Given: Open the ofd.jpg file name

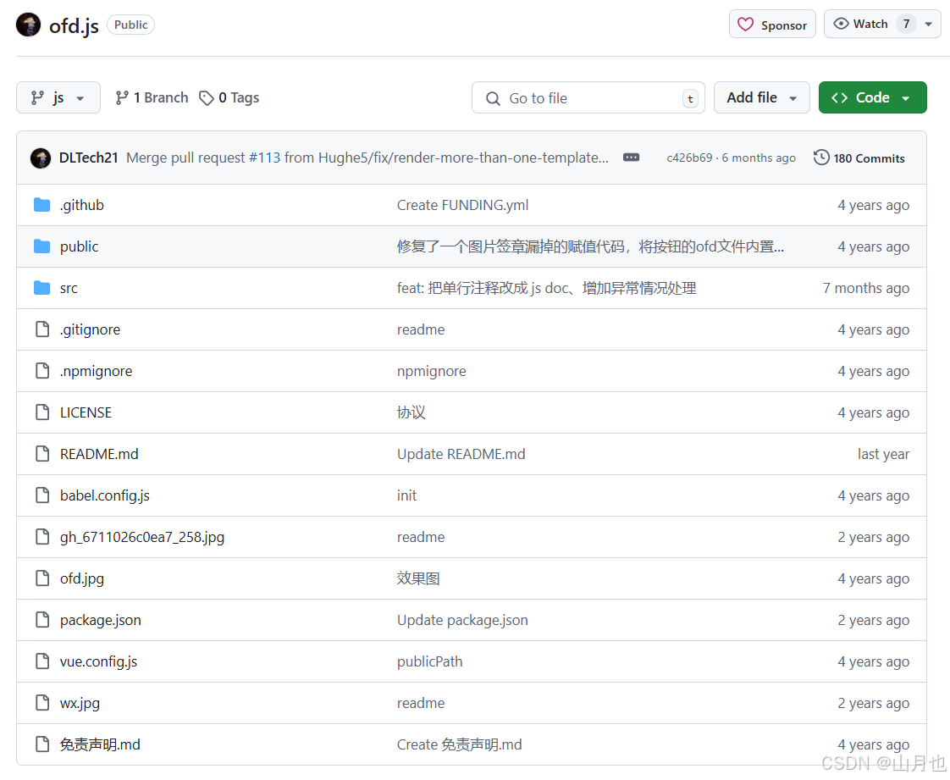Looking at the screenshot, I should click(x=82, y=578).
